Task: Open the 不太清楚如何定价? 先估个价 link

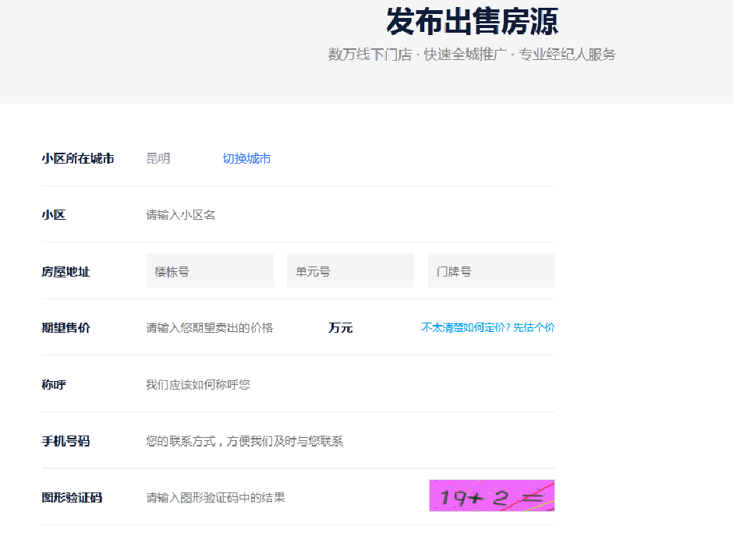Action: click(x=487, y=327)
